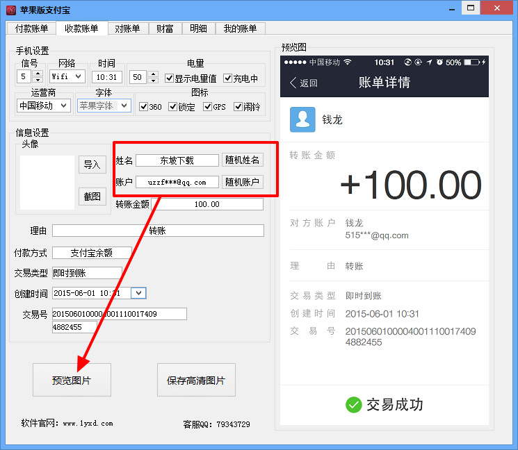Click the 软件官网 www.lyxd.com text

pyautogui.click(x=67, y=423)
